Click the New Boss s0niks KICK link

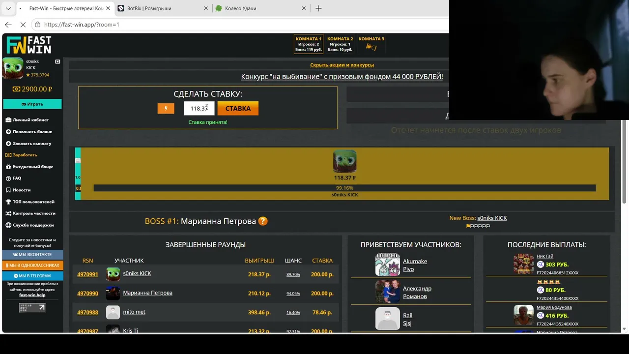coord(492,218)
